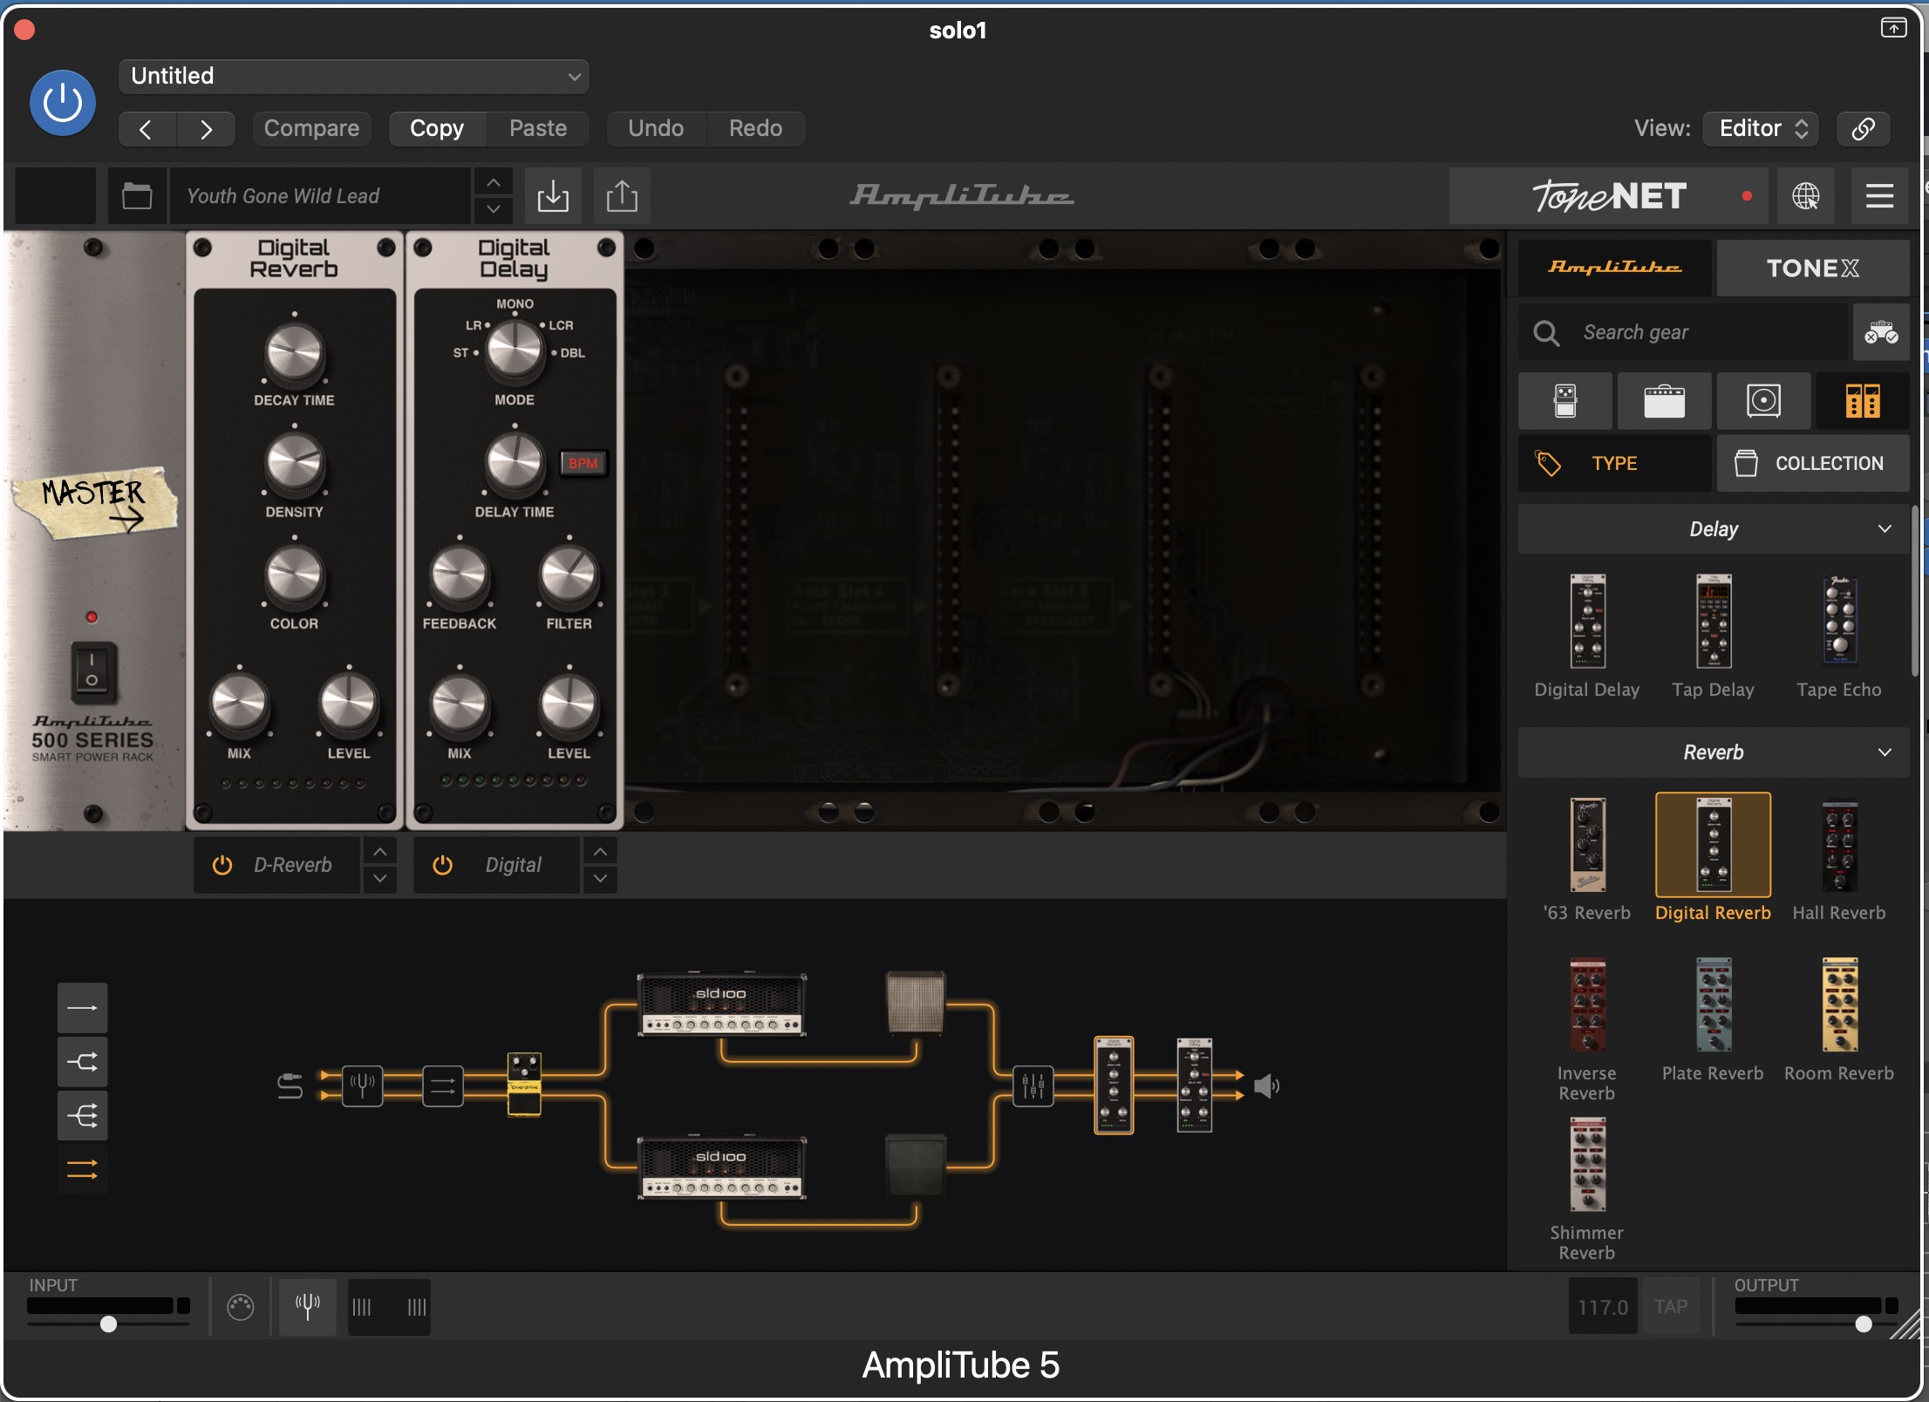Screen dimensions: 1929x1402
Task: Switch to the TONEX tab
Action: (x=1812, y=268)
